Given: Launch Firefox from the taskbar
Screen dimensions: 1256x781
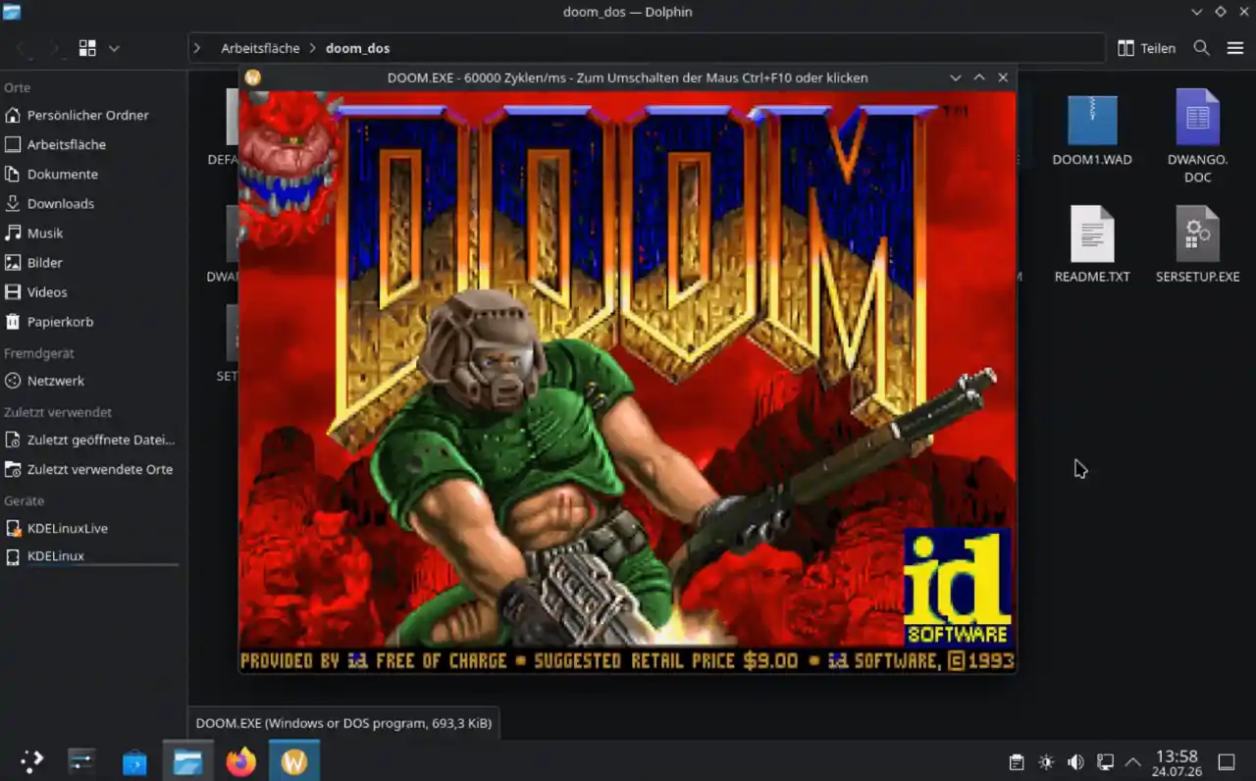Looking at the screenshot, I should pos(240,761).
